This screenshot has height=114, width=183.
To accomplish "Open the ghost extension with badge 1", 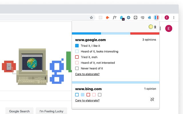I will [x=122, y=18].
